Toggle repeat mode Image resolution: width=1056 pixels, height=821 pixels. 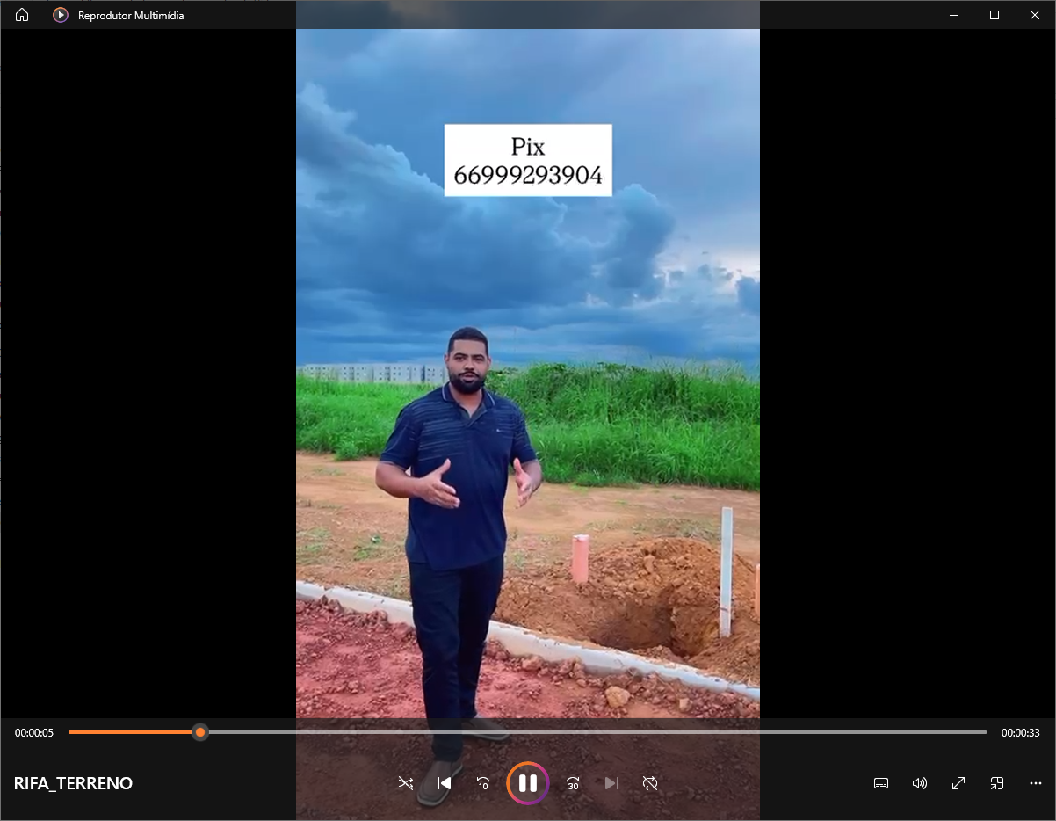point(650,783)
